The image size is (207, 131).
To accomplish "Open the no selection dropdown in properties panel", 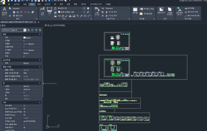I will 14,30.
